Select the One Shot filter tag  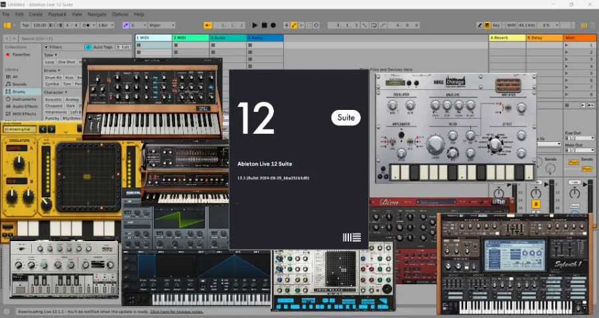point(67,62)
